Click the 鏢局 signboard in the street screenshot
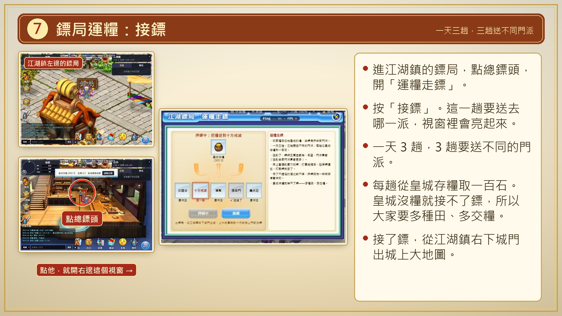This screenshot has width=562, height=316. (87, 83)
